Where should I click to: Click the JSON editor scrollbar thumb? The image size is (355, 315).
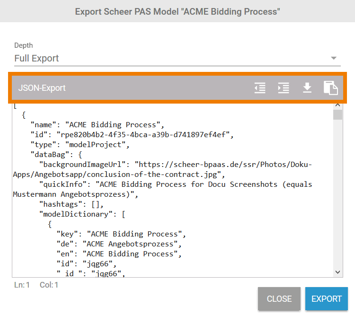coord(337,115)
